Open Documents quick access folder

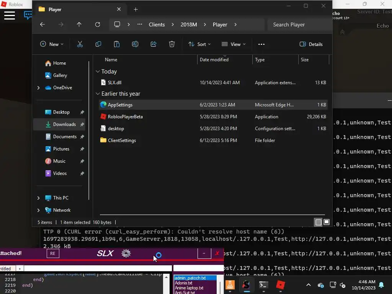coord(65,137)
